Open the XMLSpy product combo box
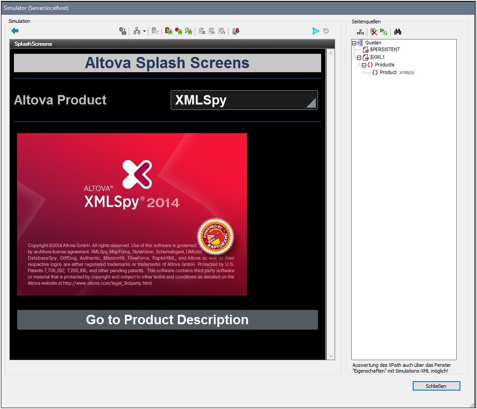 [244, 100]
